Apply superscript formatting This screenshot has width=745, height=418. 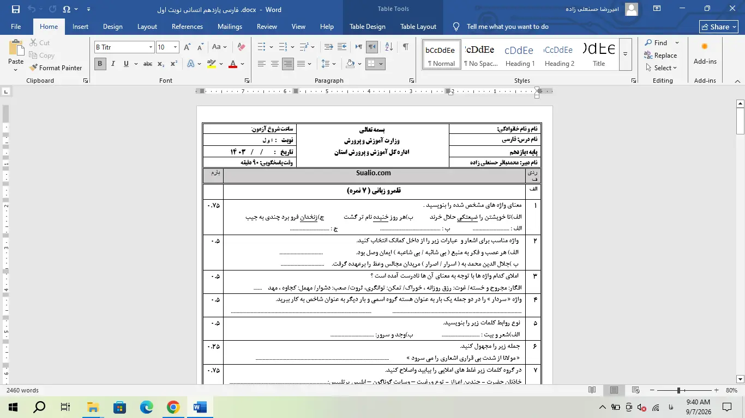(173, 64)
